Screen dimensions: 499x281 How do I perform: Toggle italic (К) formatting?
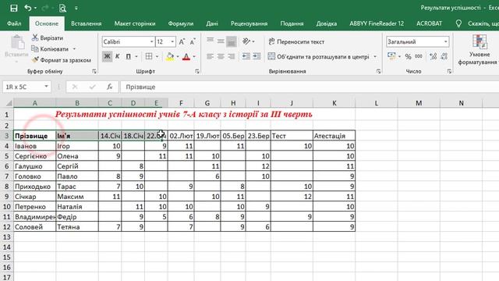tap(117, 56)
